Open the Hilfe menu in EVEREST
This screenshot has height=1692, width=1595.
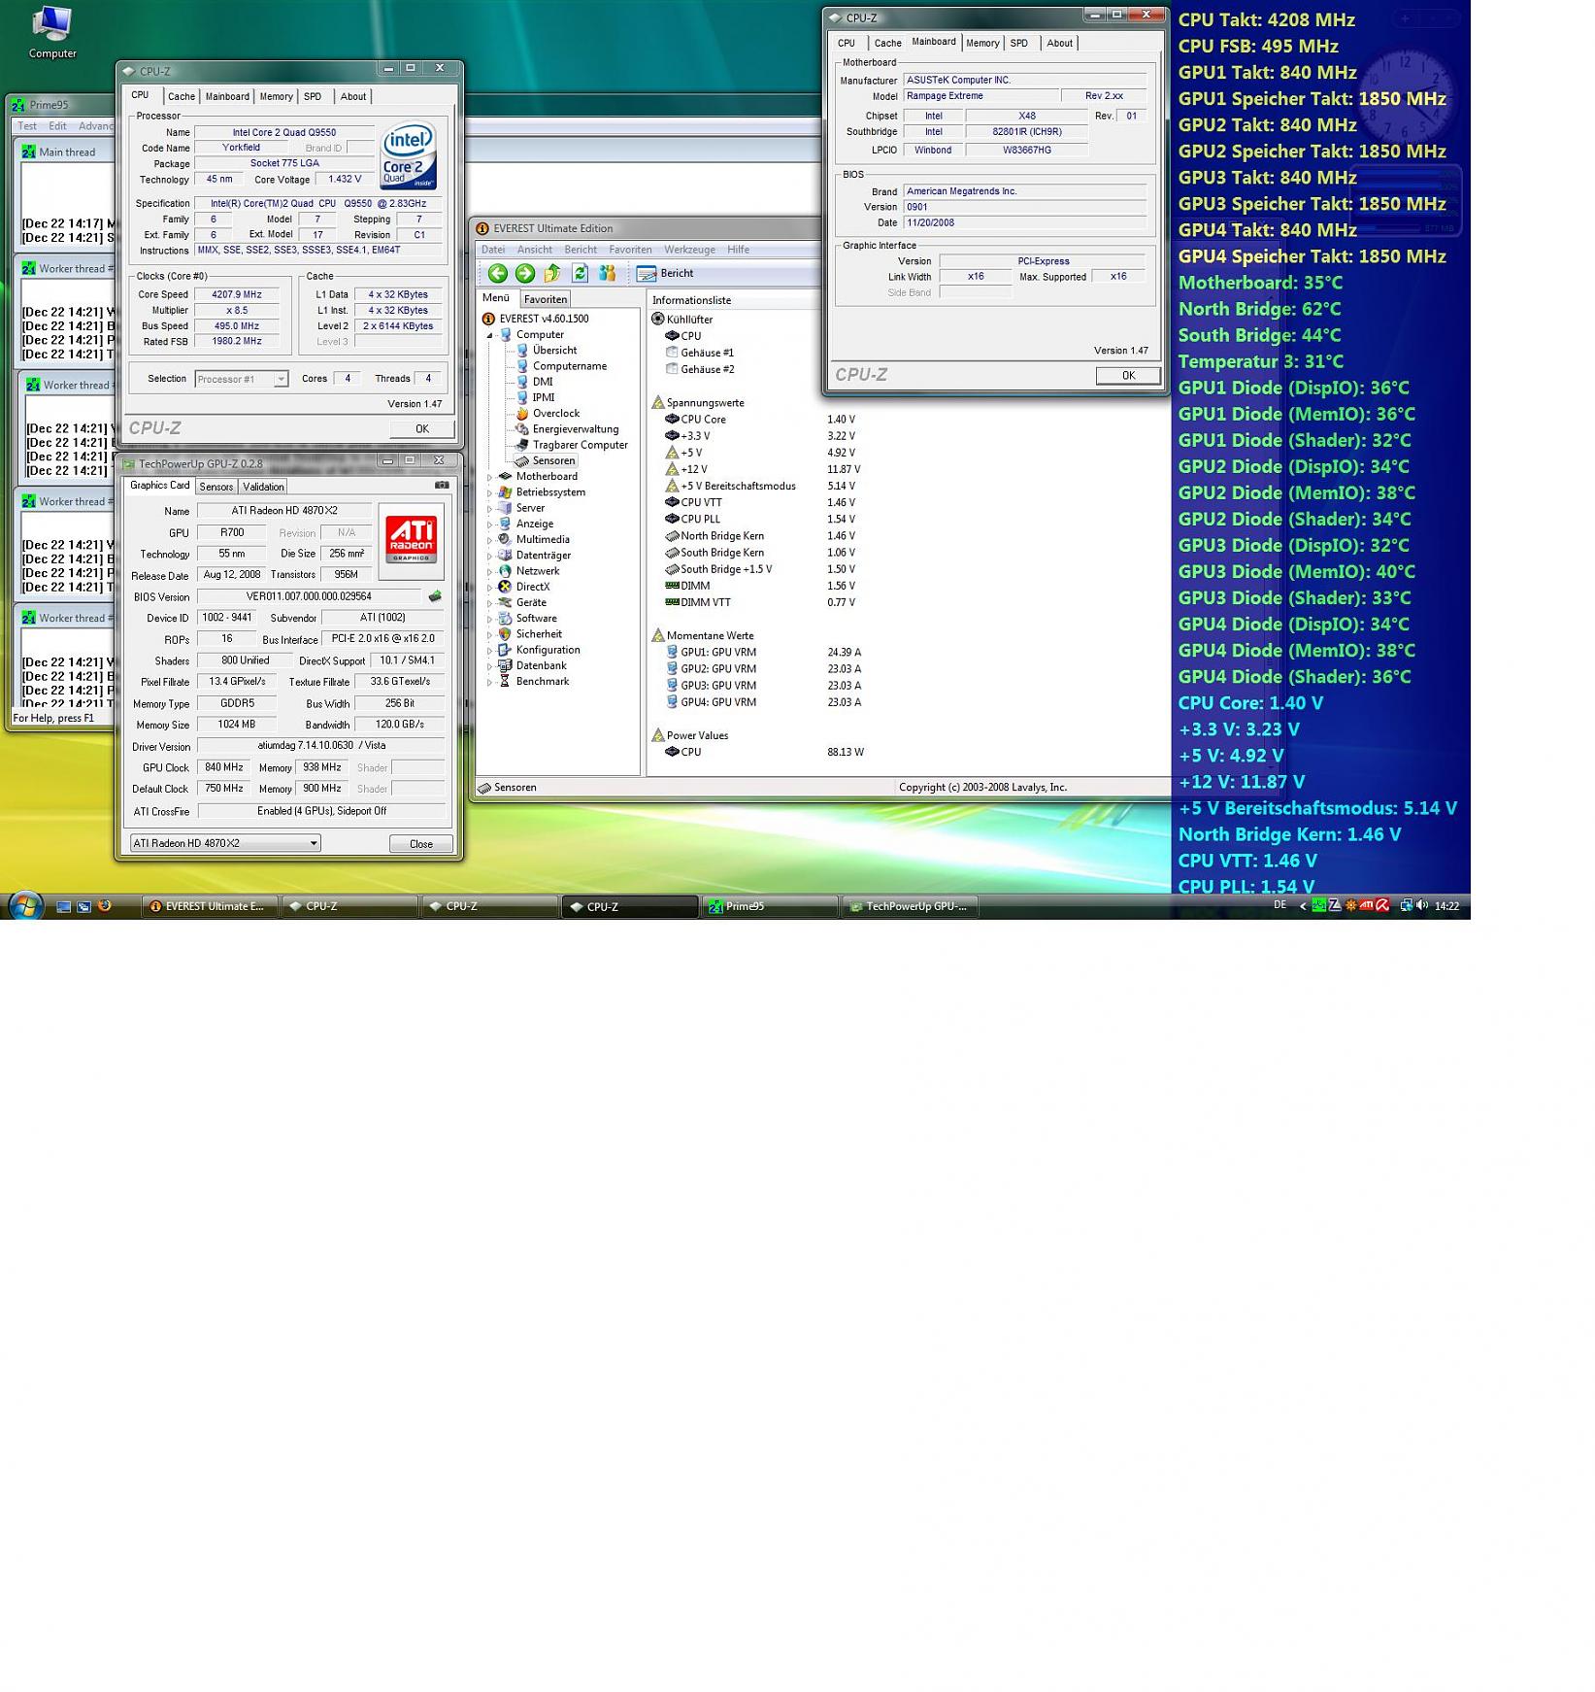tap(738, 250)
